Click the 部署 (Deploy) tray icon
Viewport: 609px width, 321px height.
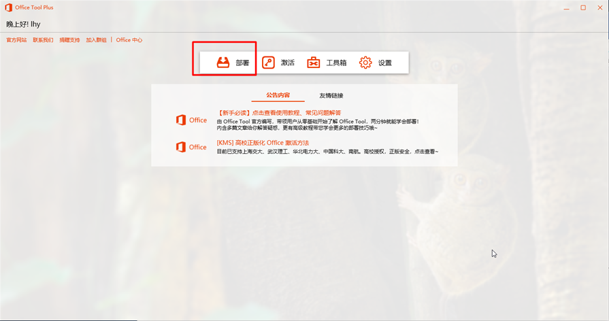coord(223,63)
